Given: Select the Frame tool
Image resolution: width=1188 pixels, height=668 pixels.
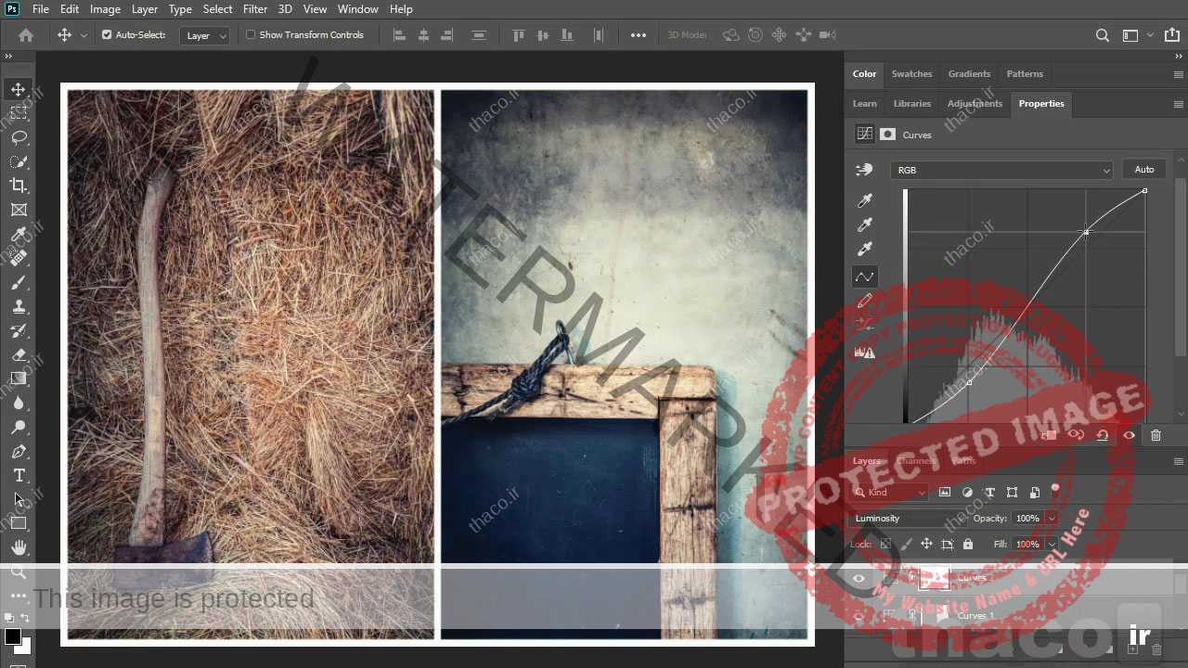Looking at the screenshot, I should tap(19, 210).
